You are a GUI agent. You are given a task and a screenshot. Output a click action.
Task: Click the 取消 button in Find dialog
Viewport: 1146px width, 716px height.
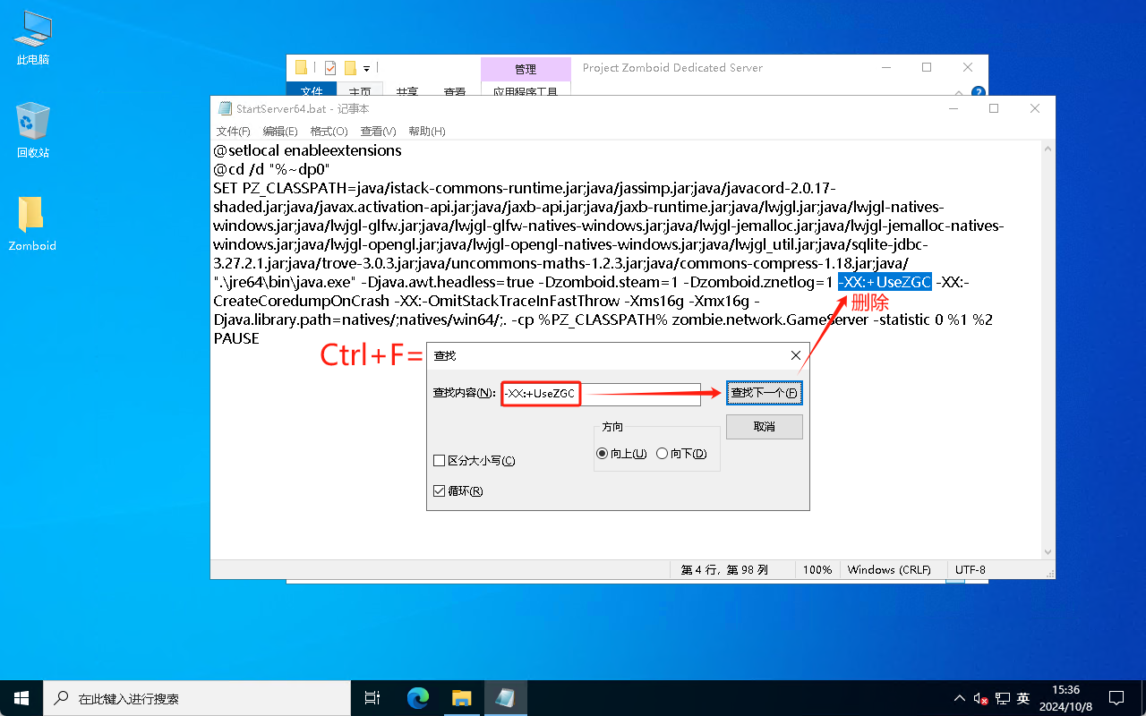tap(764, 427)
